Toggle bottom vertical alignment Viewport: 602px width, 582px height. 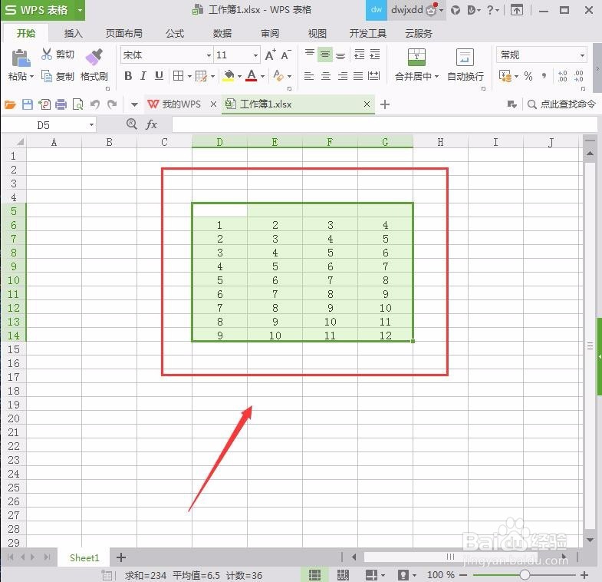click(x=340, y=55)
